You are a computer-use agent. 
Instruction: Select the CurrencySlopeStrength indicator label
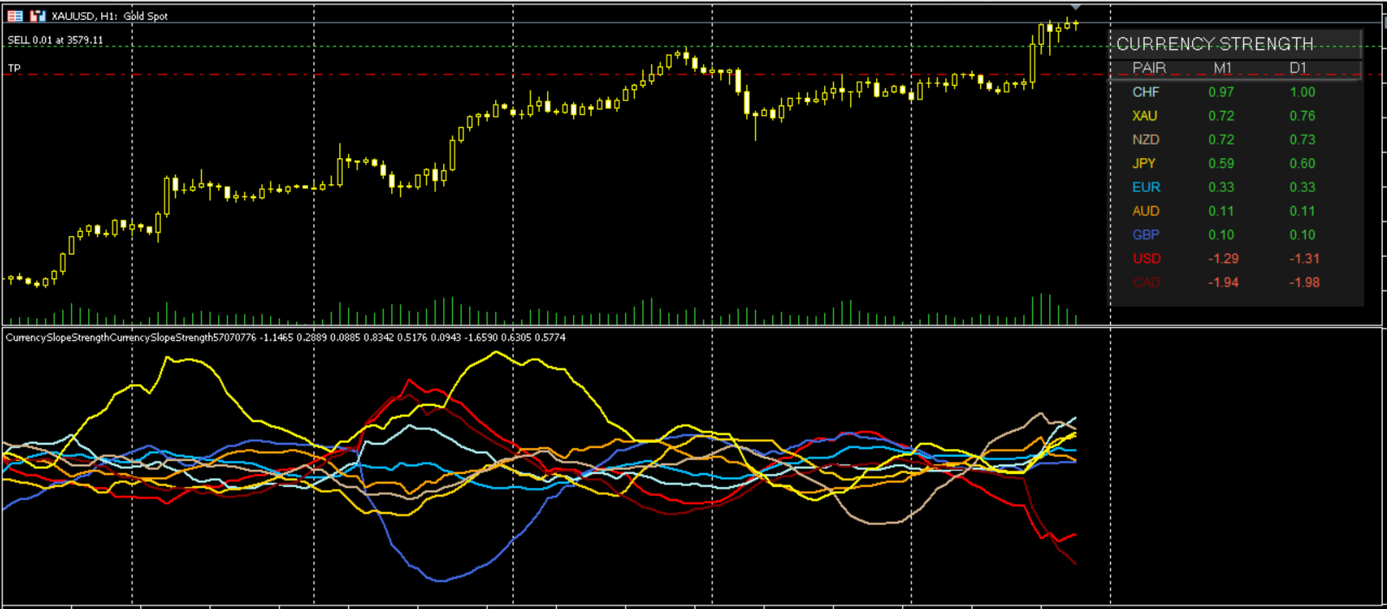tap(286, 337)
